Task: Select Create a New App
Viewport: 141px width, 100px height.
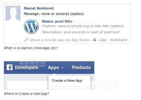Action: pyautogui.click(x=67, y=81)
